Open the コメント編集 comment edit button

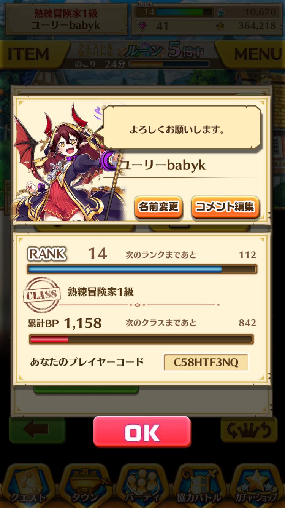(225, 207)
